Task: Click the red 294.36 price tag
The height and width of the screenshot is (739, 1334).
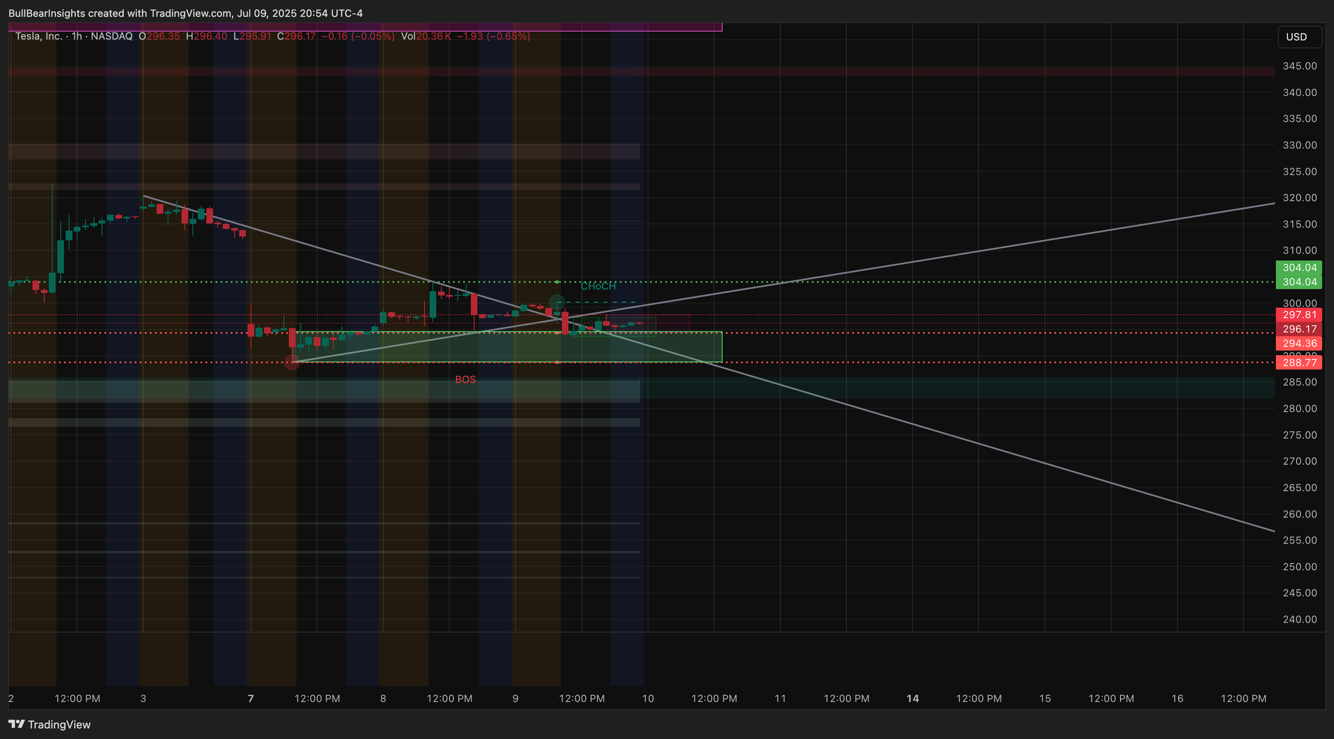Action: coord(1299,343)
